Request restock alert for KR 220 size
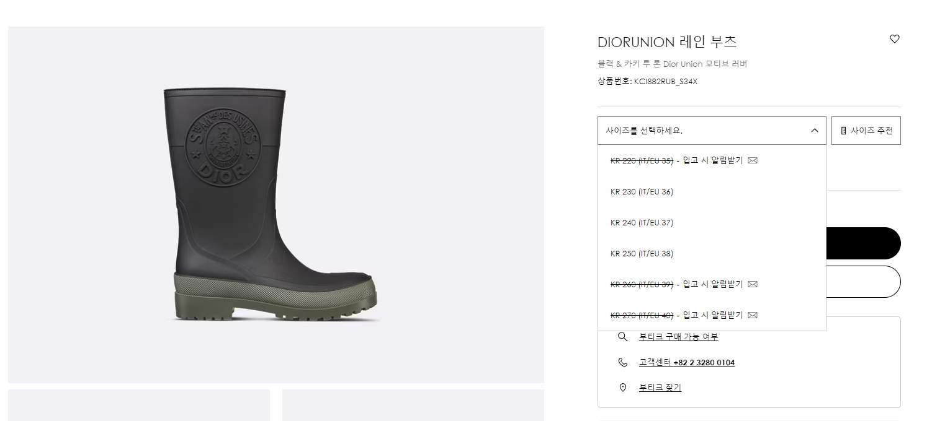Screen dimensions: 927x421 point(712,160)
